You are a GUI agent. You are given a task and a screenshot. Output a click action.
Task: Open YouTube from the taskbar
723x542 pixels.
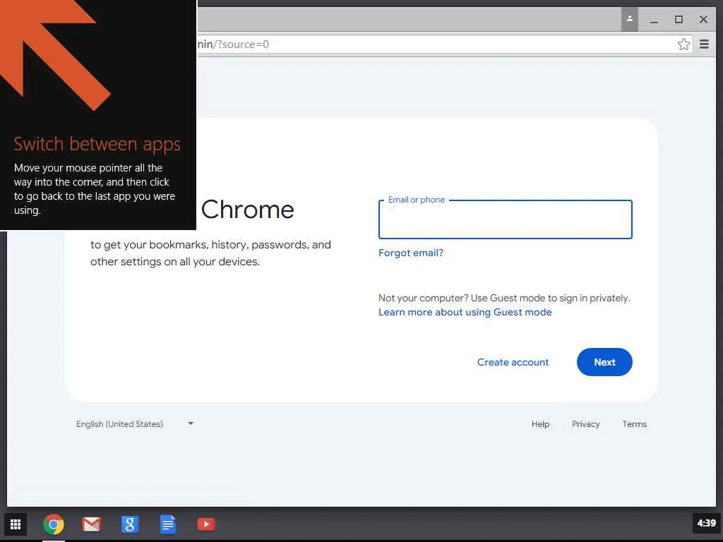tap(206, 524)
